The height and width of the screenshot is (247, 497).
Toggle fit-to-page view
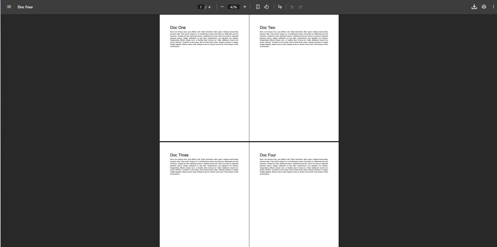point(258,7)
